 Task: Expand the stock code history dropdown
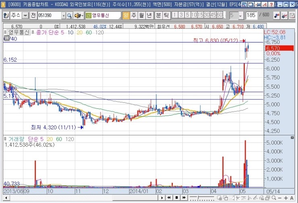pos(64,16)
